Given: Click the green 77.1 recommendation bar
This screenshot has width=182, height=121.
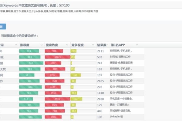Looking at the screenshot, I should [29, 51].
